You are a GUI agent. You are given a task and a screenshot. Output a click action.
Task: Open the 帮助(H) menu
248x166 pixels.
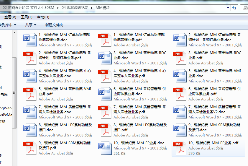click(43, 17)
